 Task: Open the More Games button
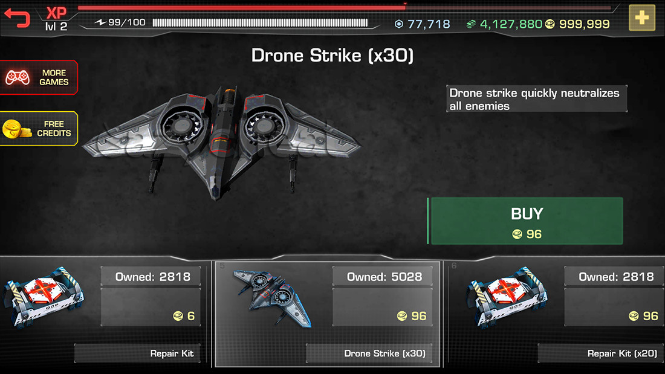(x=39, y=77)
